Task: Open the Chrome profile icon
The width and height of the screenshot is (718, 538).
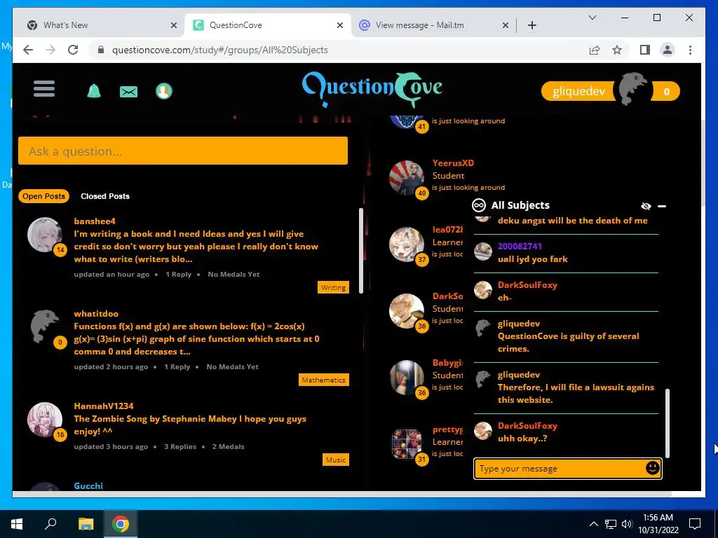Action: (668, 50)
